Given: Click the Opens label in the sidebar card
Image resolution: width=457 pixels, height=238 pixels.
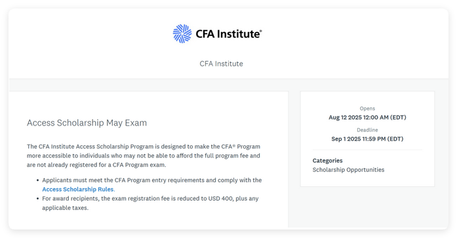Looking at the screenshot, I should tap(367, 109).
